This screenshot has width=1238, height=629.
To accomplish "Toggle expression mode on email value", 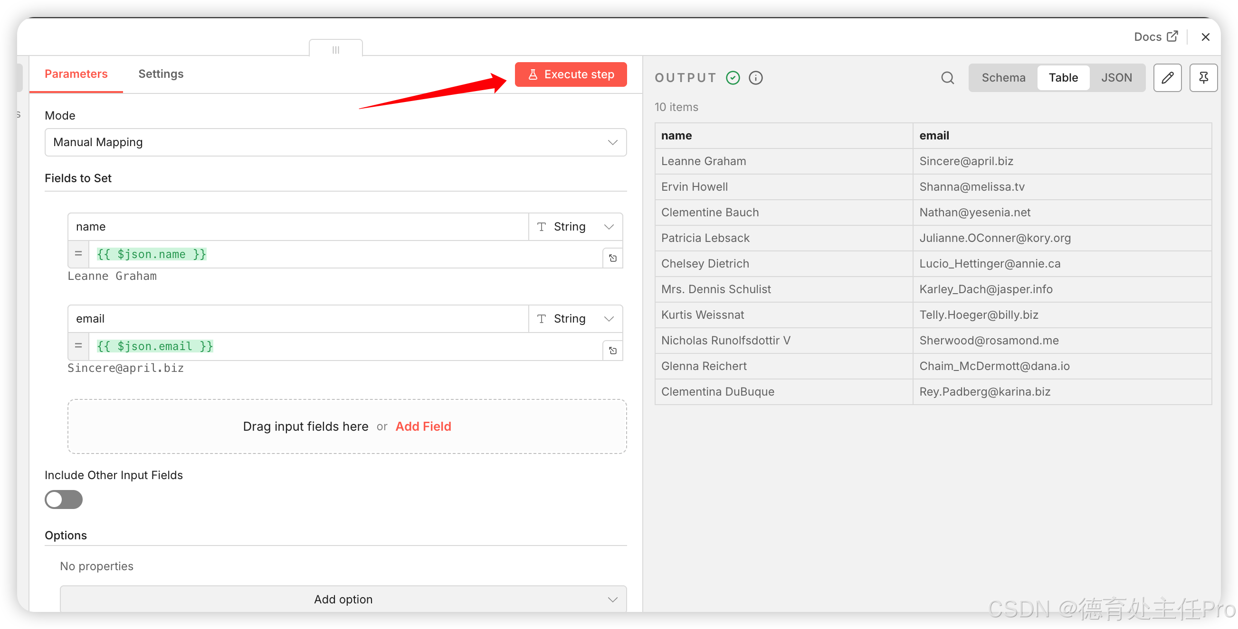I will [x=78, y=346].
